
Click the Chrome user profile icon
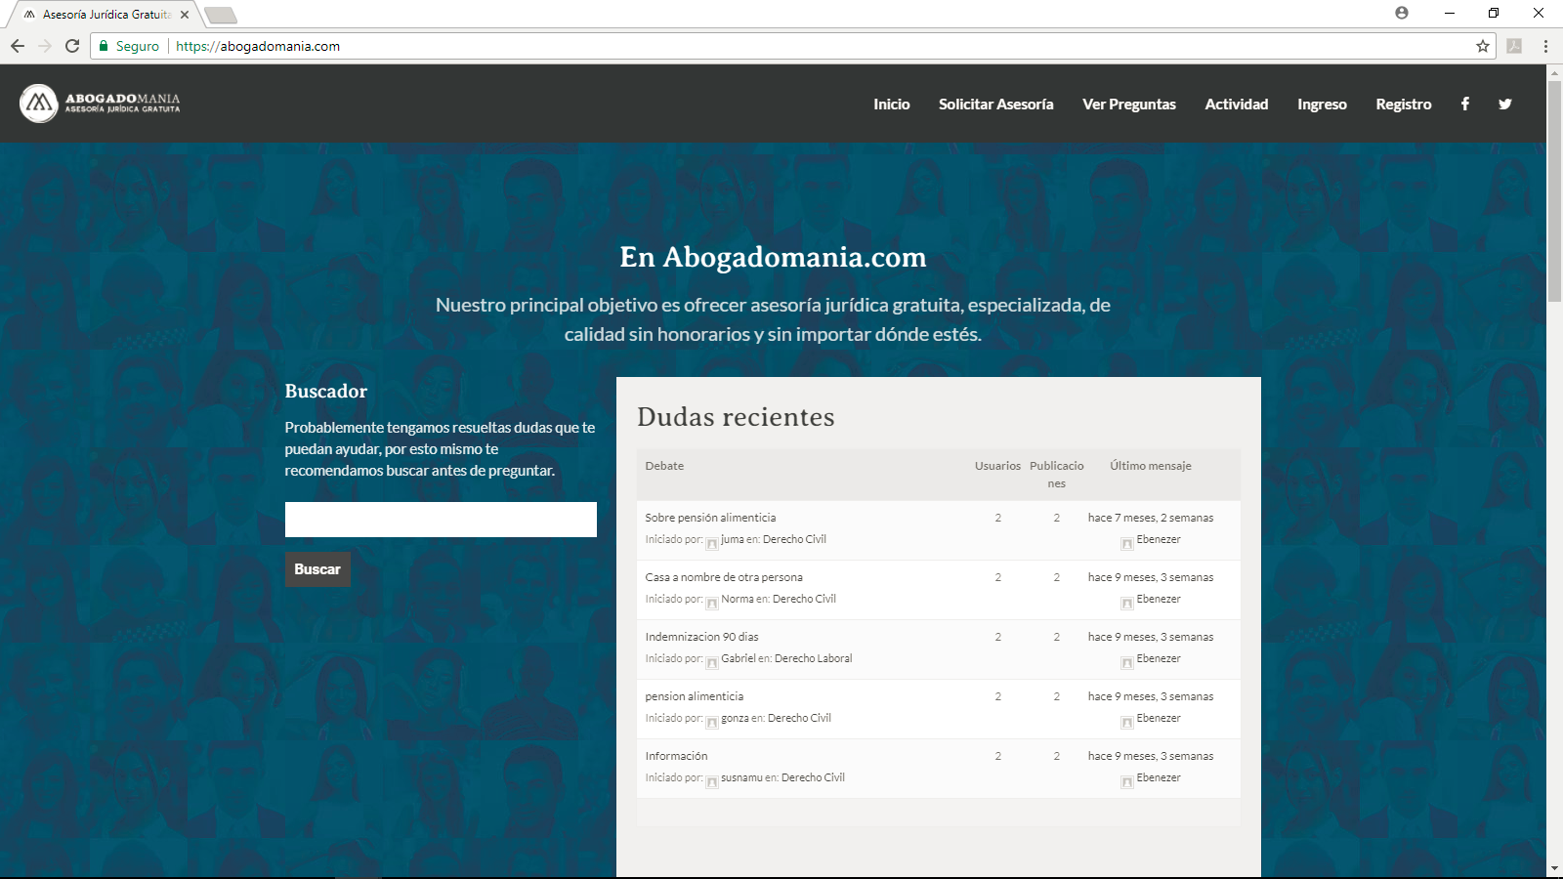point(1402,14)
